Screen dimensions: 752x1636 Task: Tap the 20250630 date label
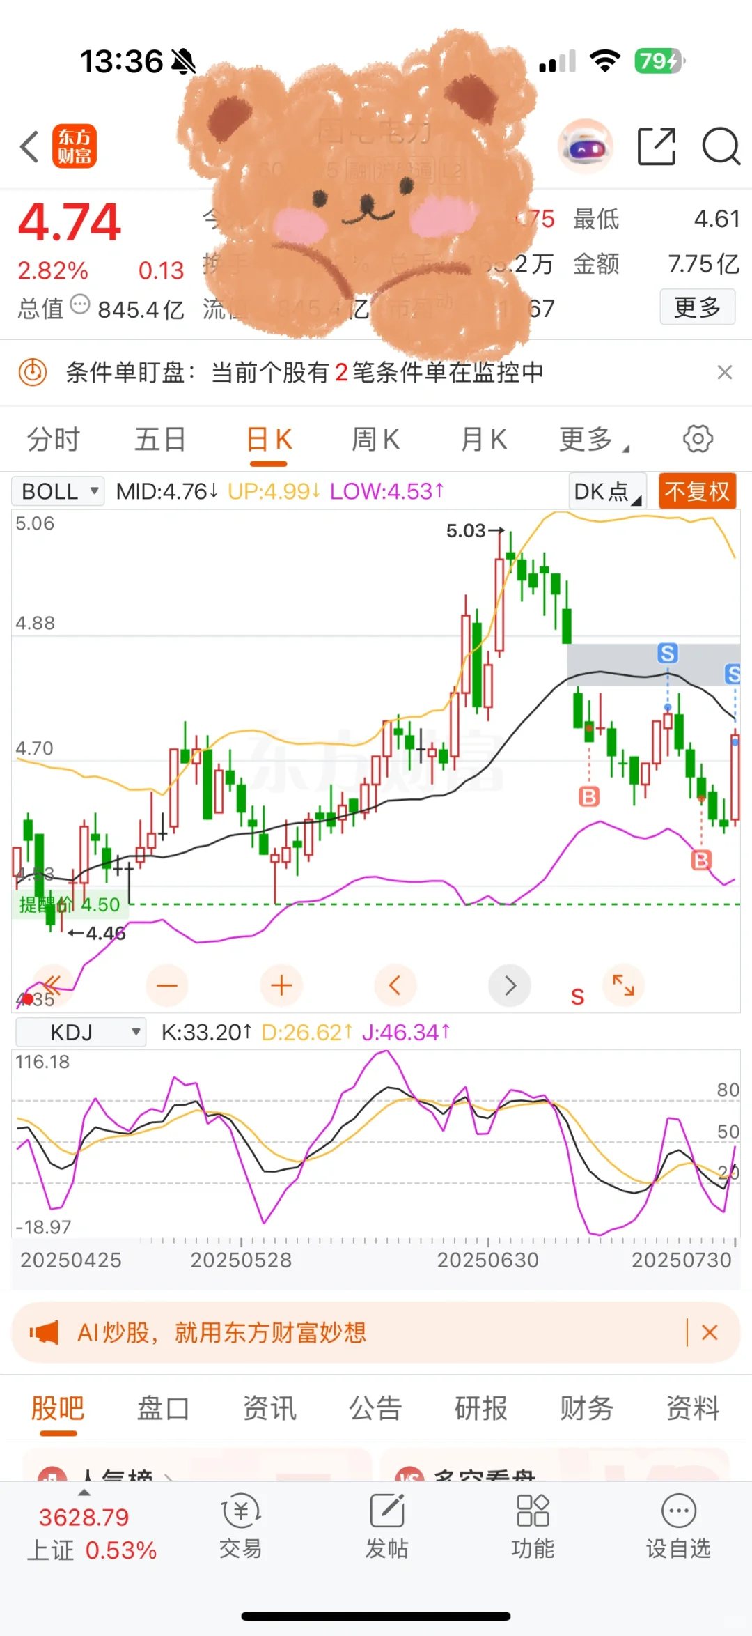click(x=487, y=1260)
